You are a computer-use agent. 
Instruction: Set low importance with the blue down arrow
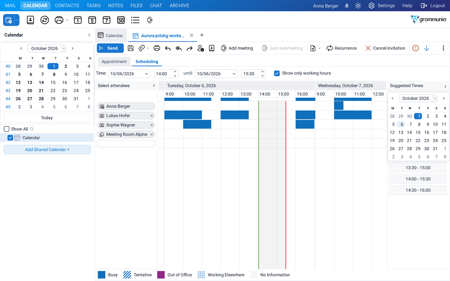pyautogui.click(x=427, y=48)
